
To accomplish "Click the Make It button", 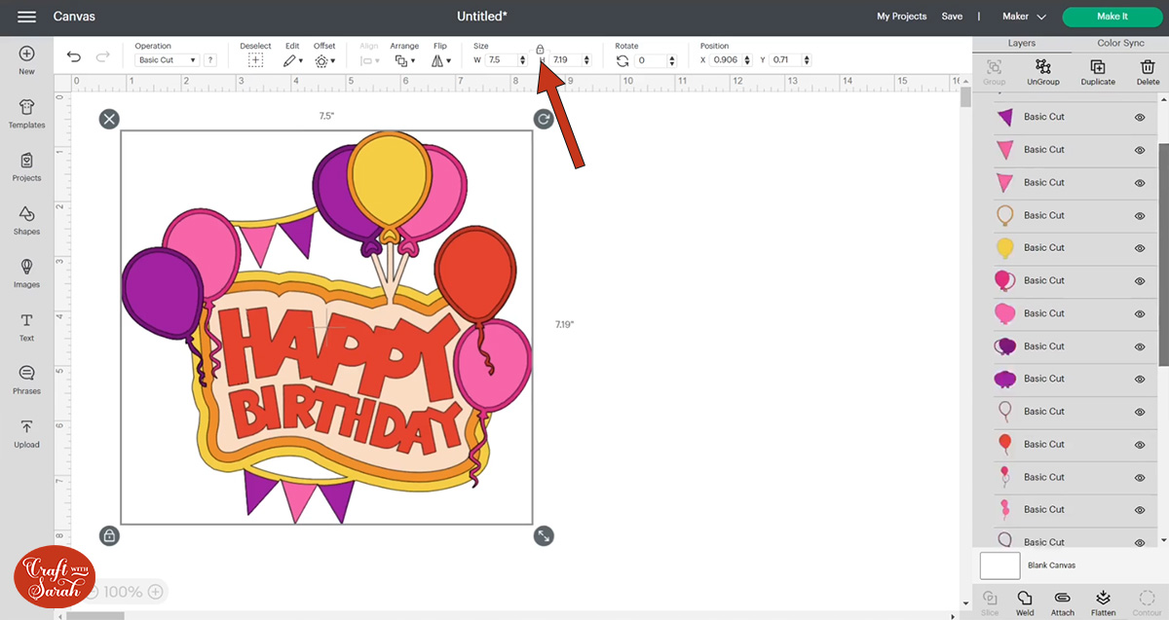I will 1112,17.
